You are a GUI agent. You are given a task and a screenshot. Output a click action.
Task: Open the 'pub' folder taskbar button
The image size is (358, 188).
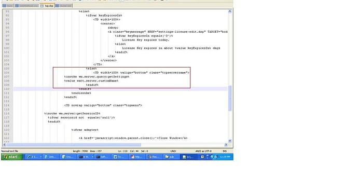171,157
